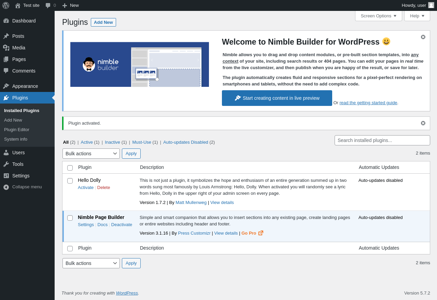View details for Hello Dolly
The width and height of the screenshot is (437, 300).
click(x=222, y=202)
